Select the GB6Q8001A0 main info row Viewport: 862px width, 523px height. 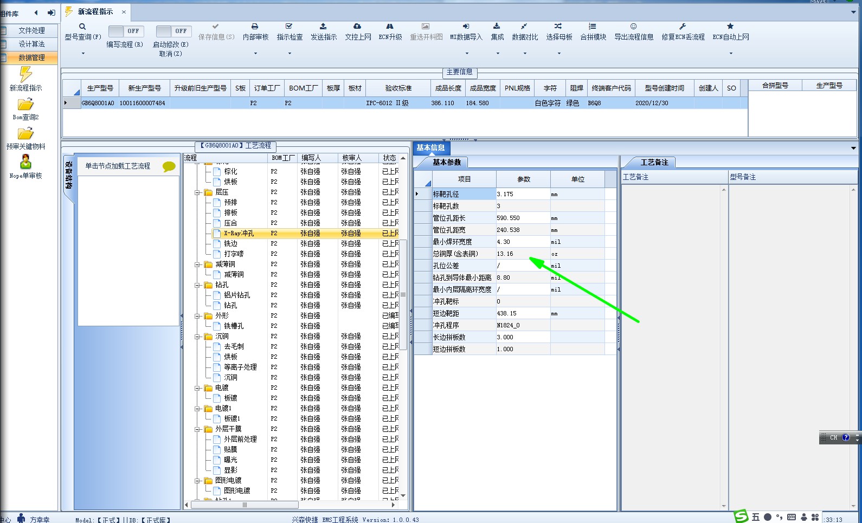pos(406,103)
